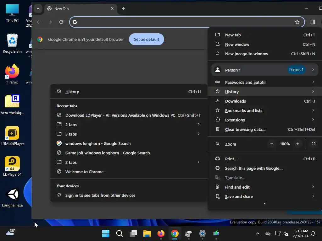This screenshot has height=241, width=322.
Task: Open the notification bell icon
Action: pos(313,233)
